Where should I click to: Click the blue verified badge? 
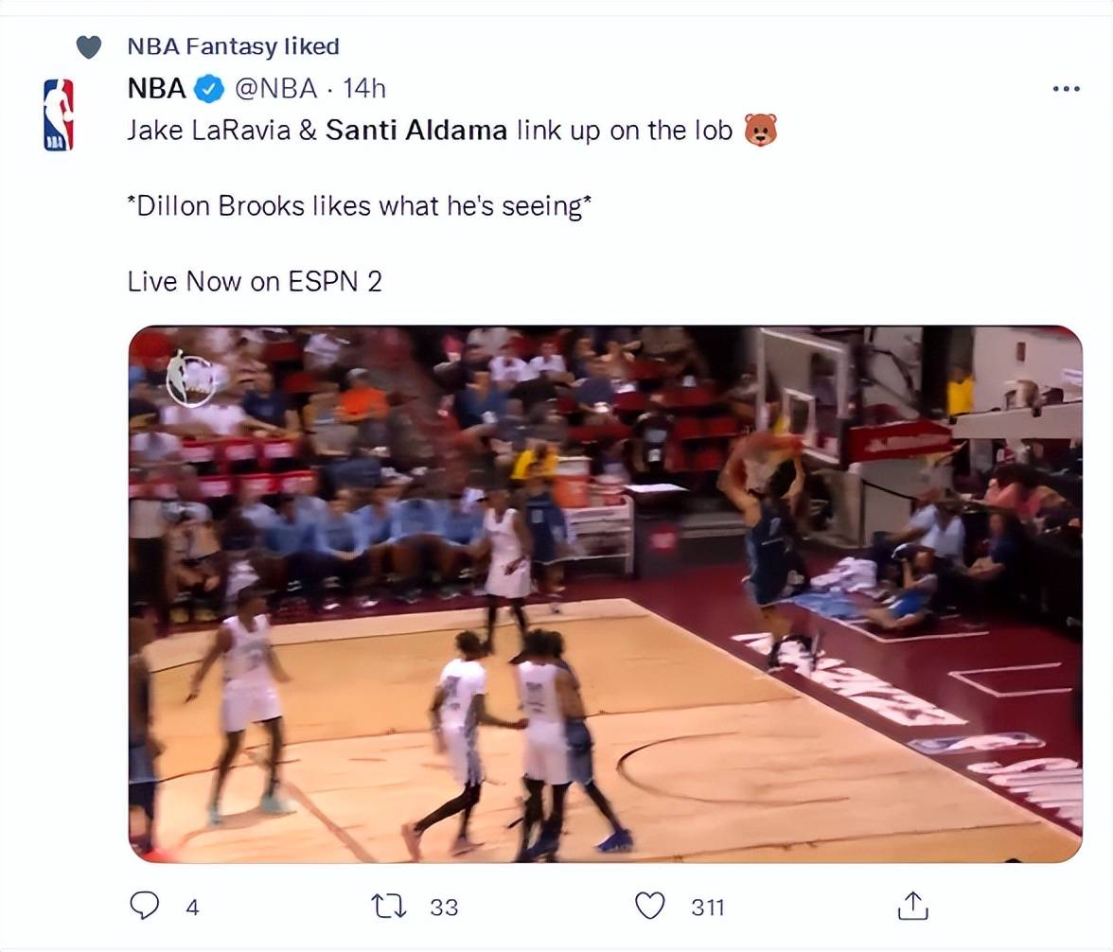(209, 89)
